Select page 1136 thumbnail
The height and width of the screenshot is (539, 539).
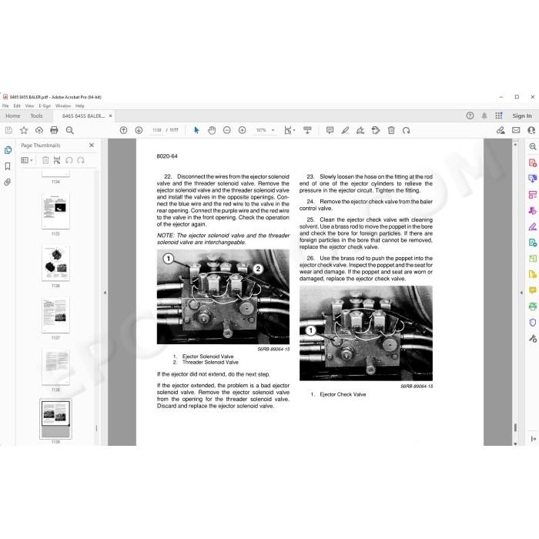click(55, 263)
